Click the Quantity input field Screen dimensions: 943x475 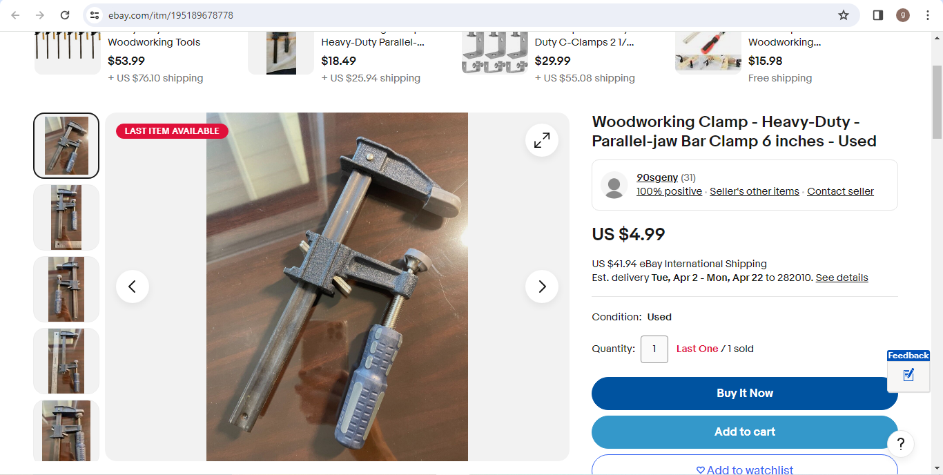point(654,349)
